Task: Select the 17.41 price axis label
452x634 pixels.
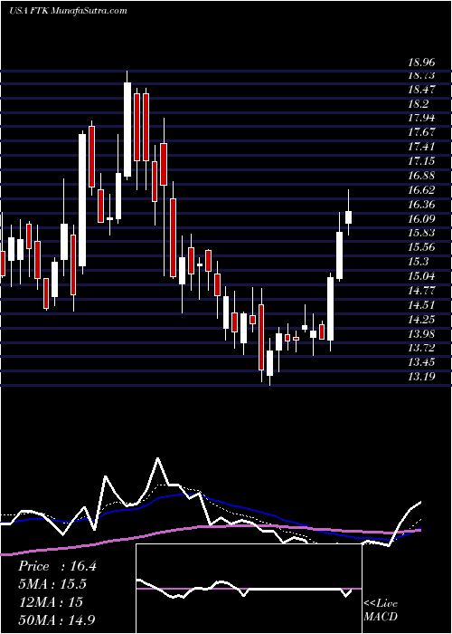Action: pos(421,147)
